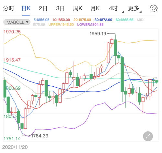This screenshot has width=162, height=153.
Task: Click the 1751.14 bottom axis label
Action: [x=12, y=138]
